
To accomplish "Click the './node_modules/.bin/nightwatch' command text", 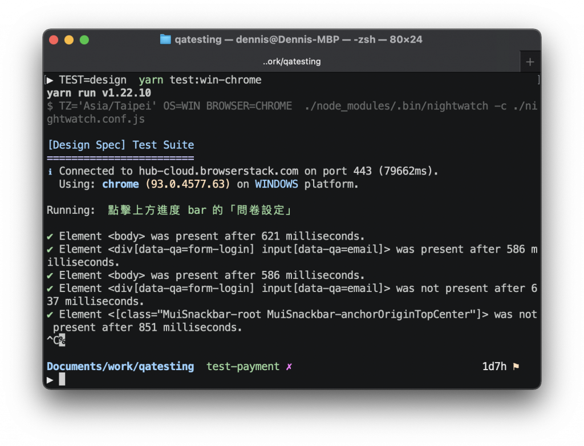I will [396, 106].
